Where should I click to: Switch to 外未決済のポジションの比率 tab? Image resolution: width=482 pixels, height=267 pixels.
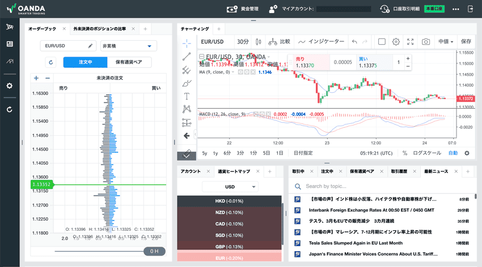(x=100, y=29)
